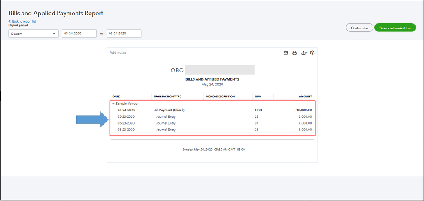Open the export report icon menu

pos(303,53)
